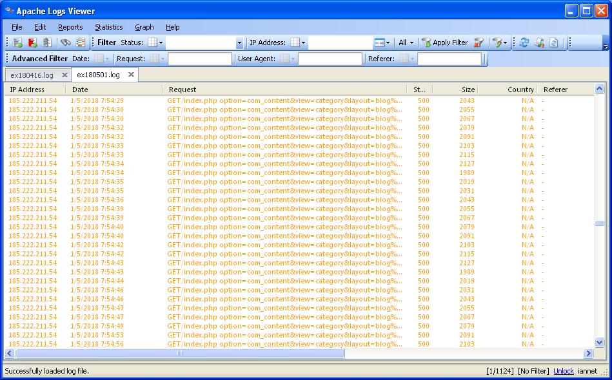This screenshot has height=380, width=612.
Task: Close the ex180501.log tab
Action: click(131, 75)
